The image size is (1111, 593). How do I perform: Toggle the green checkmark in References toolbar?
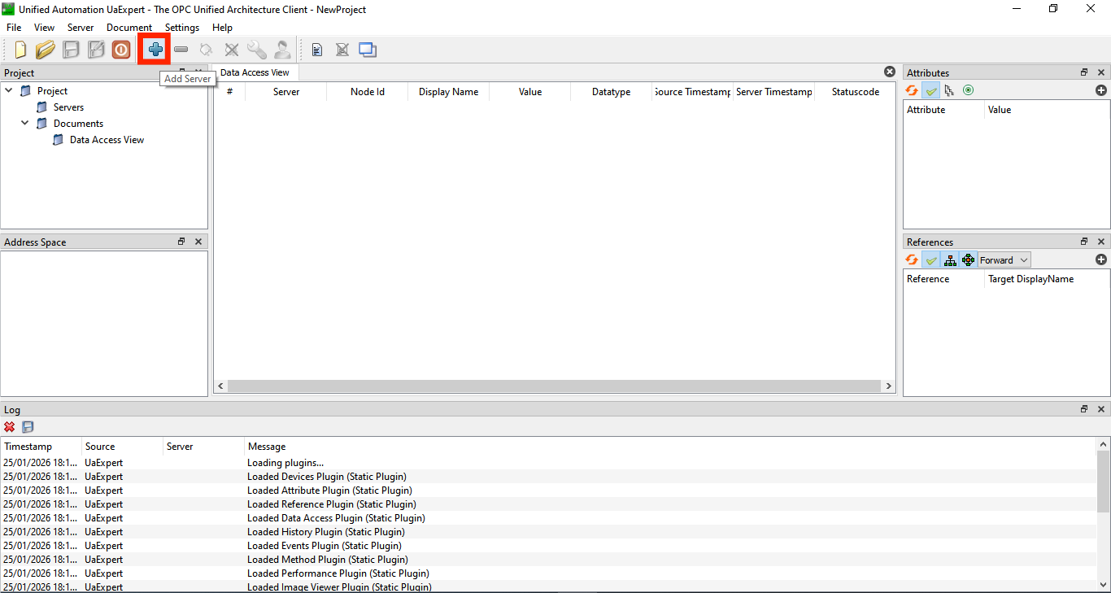[931, 259]
